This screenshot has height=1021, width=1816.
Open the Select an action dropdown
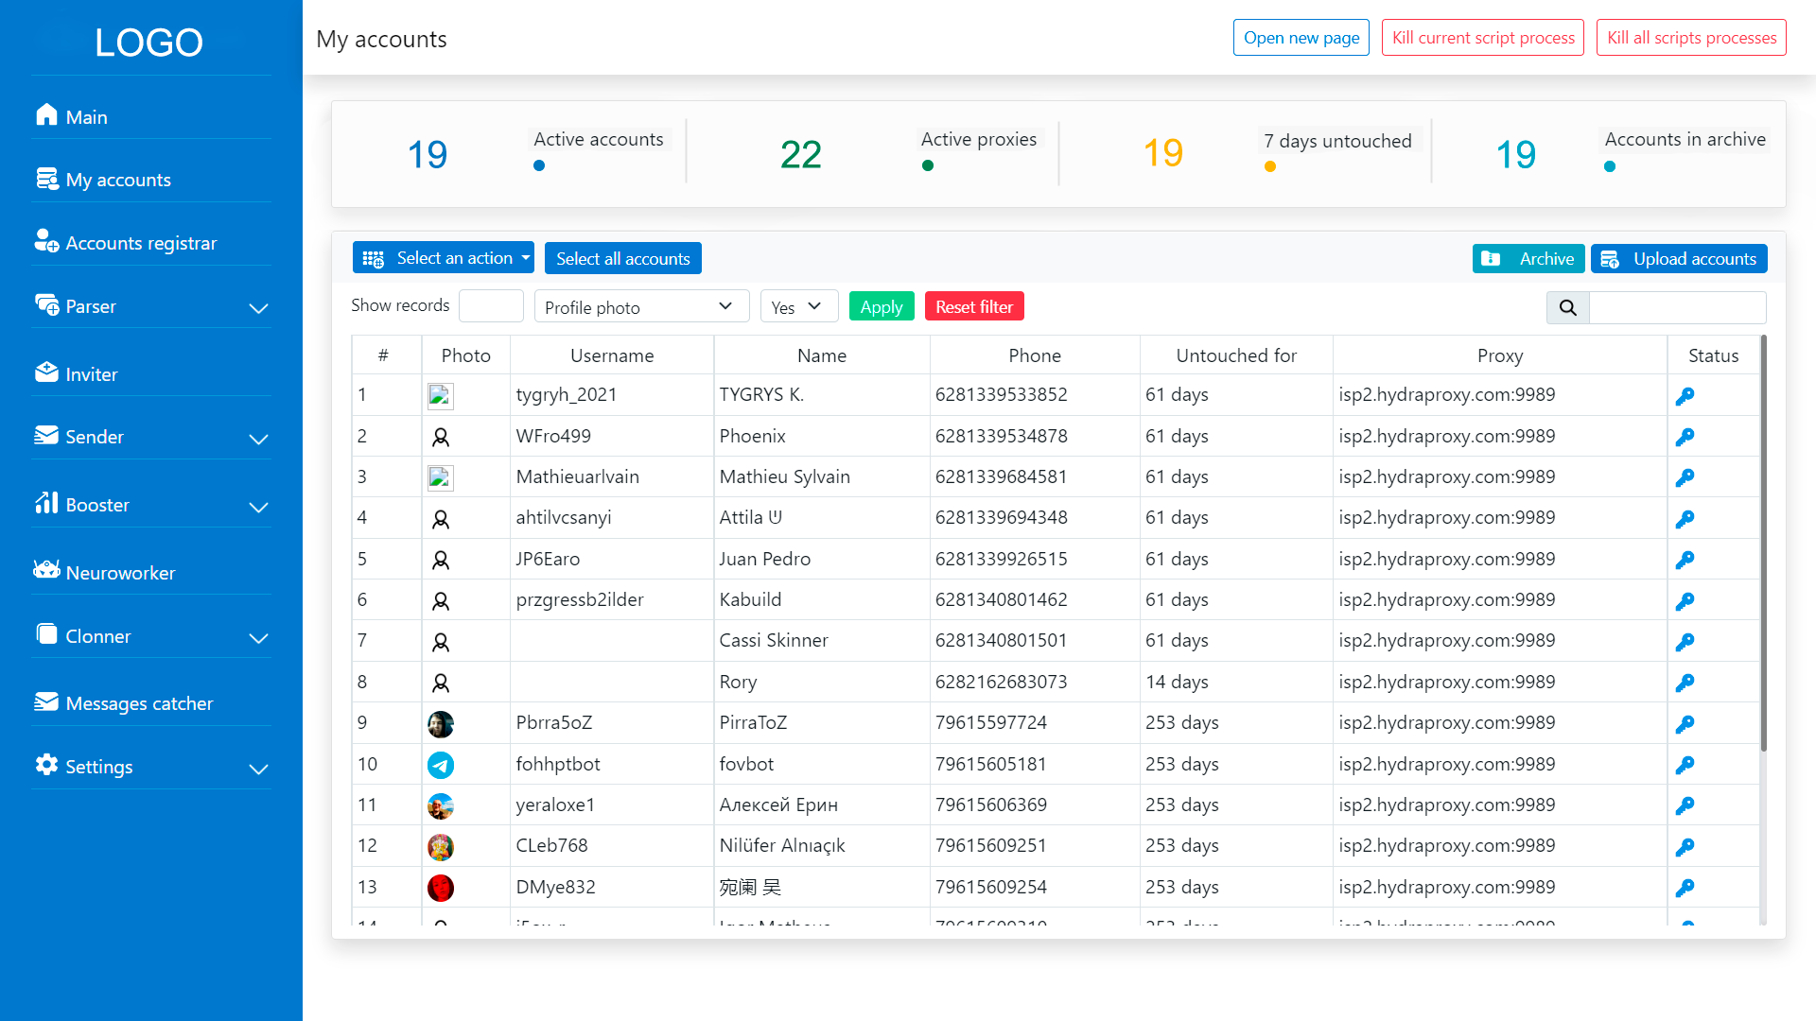click(x=444, y=258)
